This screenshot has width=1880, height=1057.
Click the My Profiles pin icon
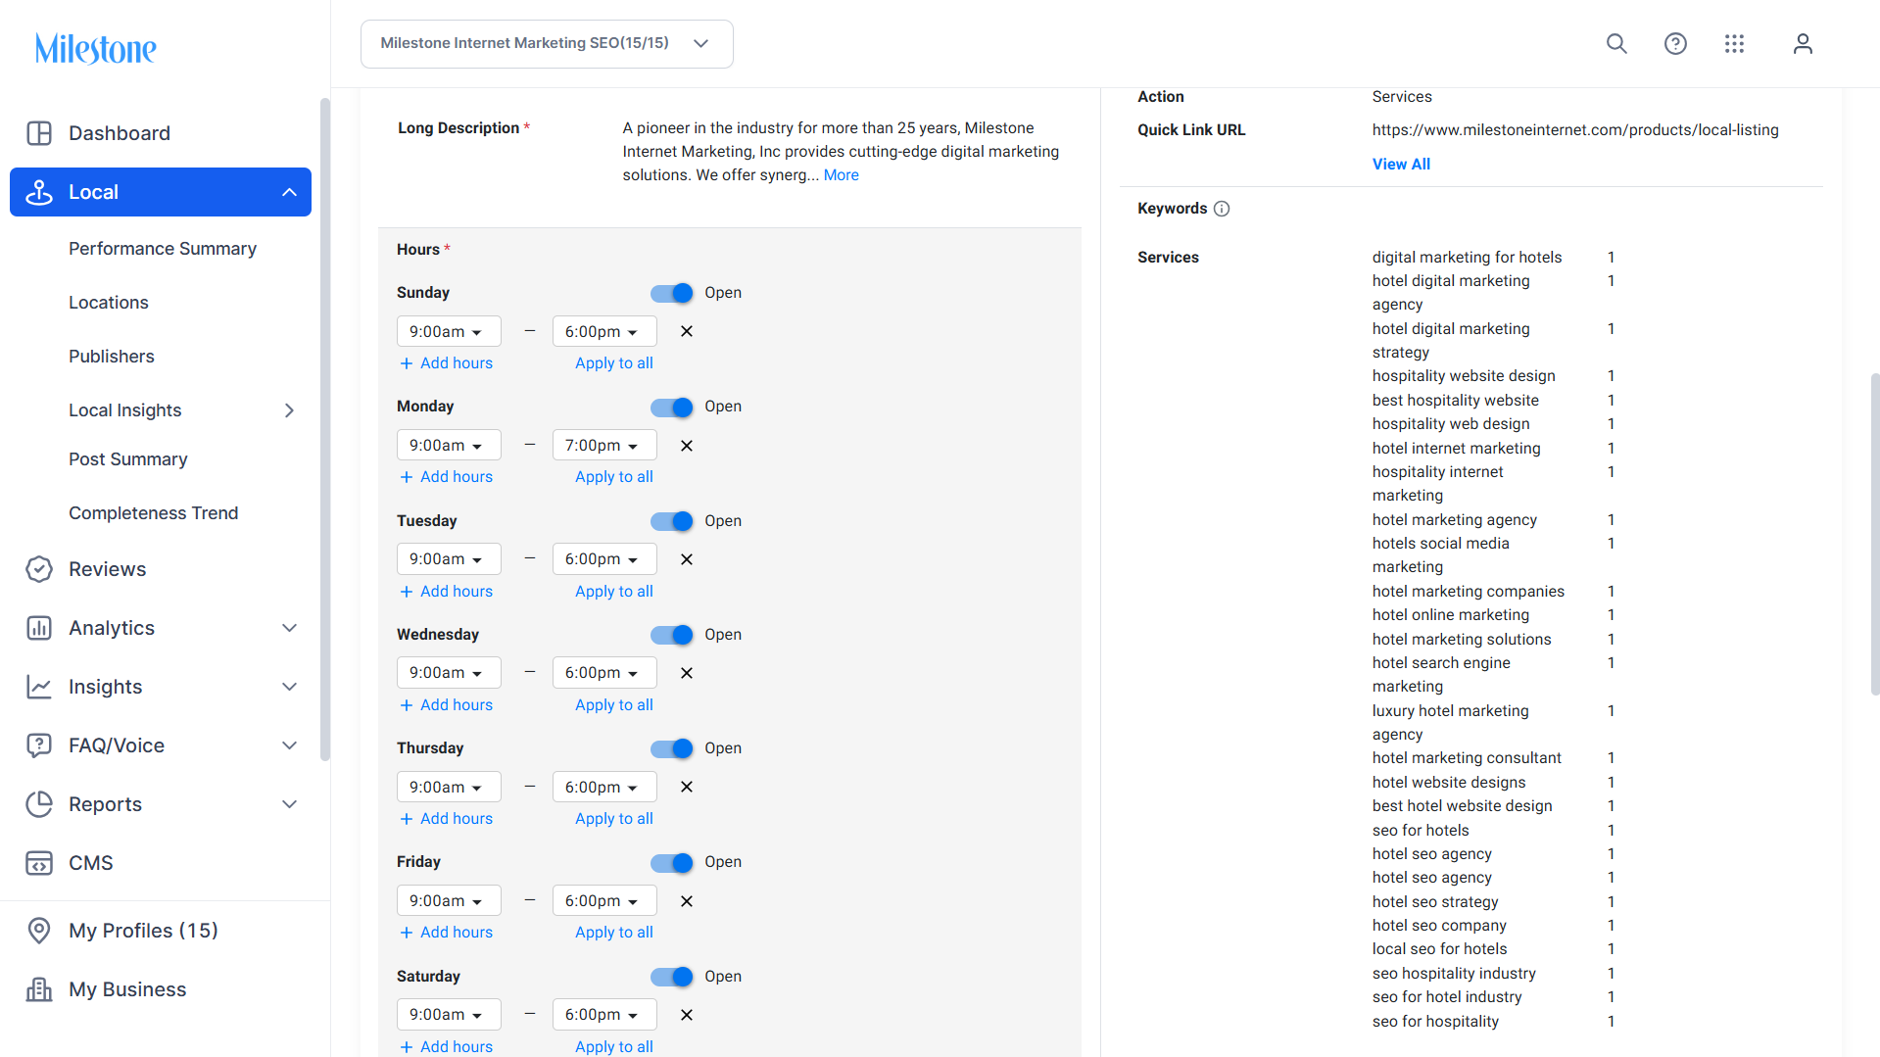click(x=39, y=931)
